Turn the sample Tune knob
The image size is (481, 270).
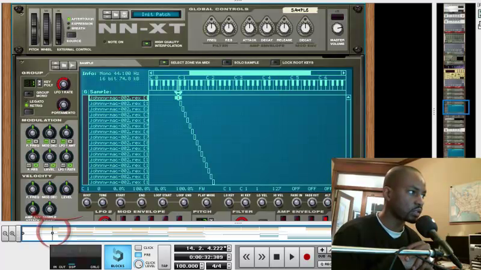103,202
